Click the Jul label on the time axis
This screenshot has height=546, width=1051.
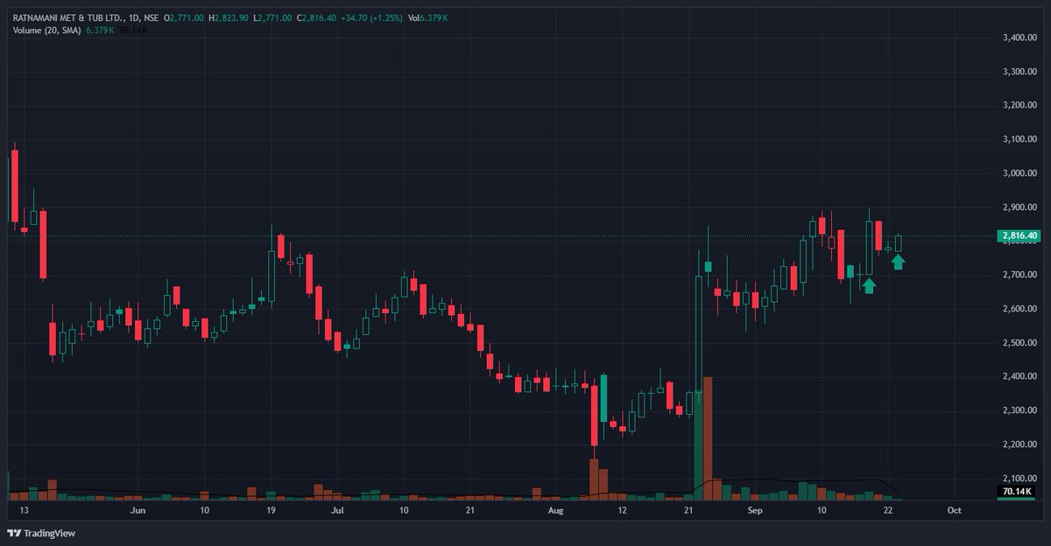tap(337, 509)
